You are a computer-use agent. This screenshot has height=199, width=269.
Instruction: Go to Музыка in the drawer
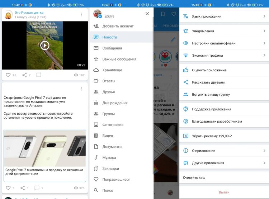(x=109, y=157)
